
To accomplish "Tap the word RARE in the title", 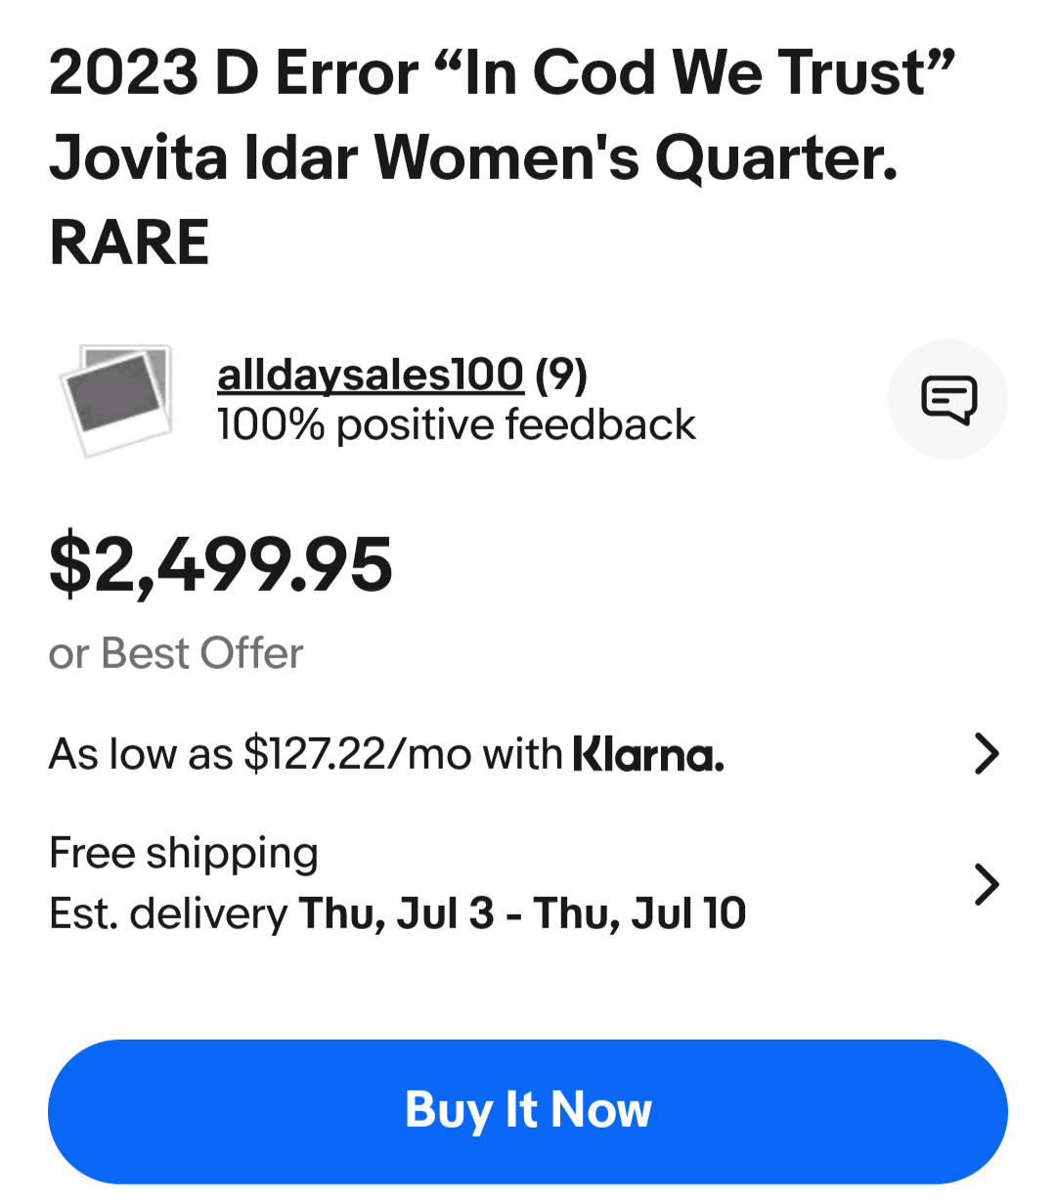I will [x=129, y=243].
